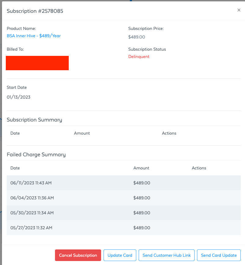Select the 05/30/2023 failed charge row
The width and height of the screenshot is (245, 265).
point(122,213)
